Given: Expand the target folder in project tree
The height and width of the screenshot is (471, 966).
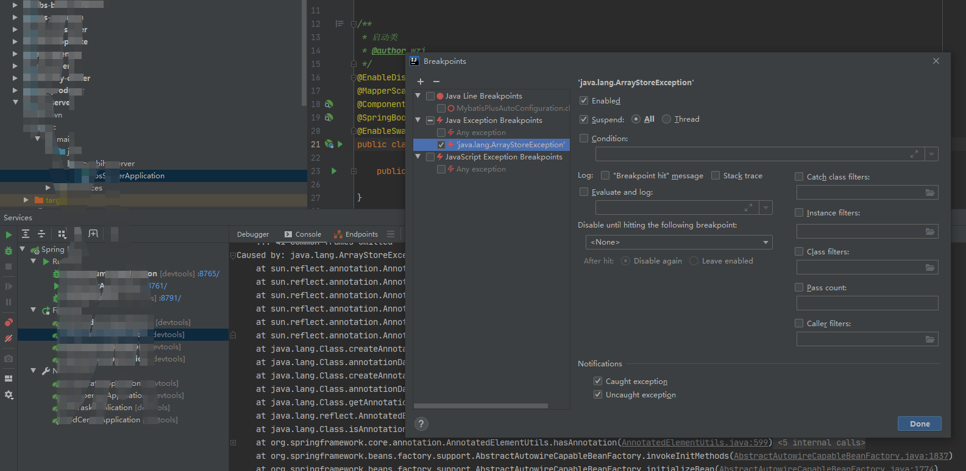Looking at the screenshot, I should (x=26, y=200).
